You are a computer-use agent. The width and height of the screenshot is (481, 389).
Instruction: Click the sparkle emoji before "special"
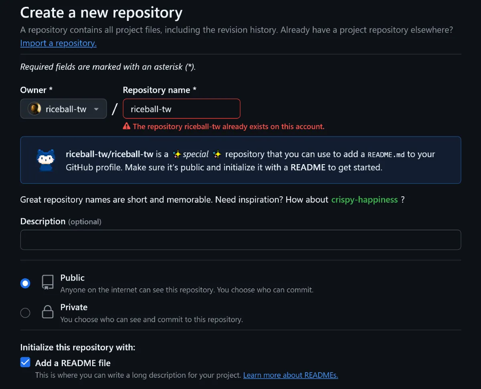point(177,155)
